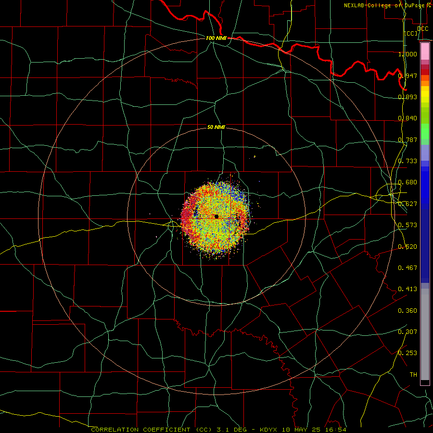Click the Correlation Coefficient caption at bottom
The height and width of the screenshot is (433, 433).
click(x=219, y=430)
